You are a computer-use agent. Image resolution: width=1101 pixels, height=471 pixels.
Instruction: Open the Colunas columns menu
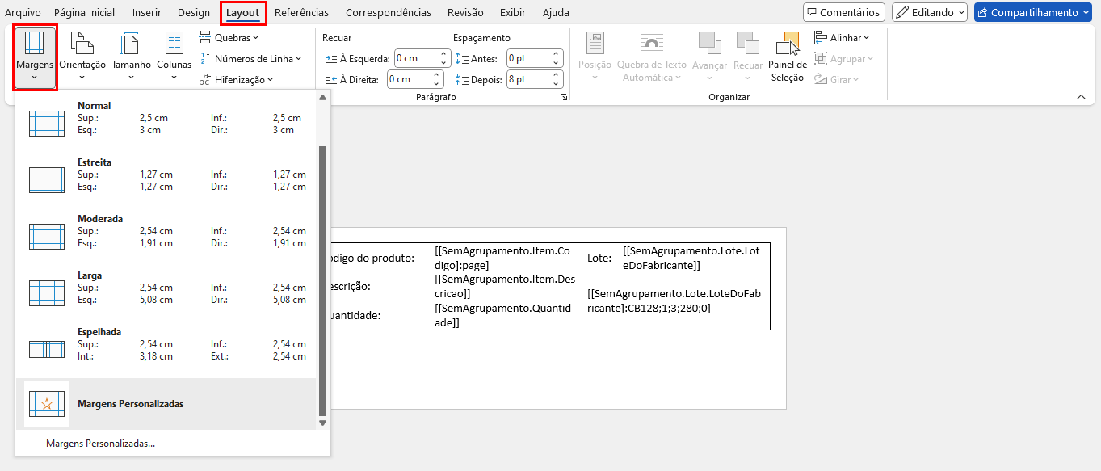174,57
